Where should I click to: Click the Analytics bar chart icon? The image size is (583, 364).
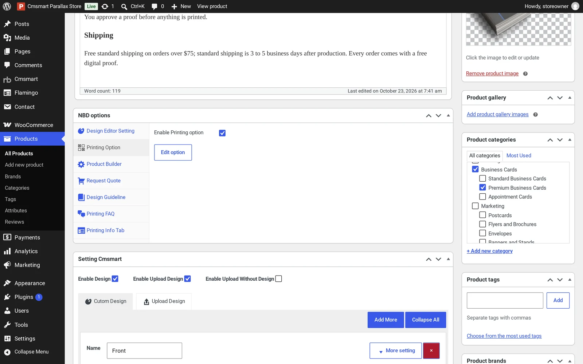(7, 251)
